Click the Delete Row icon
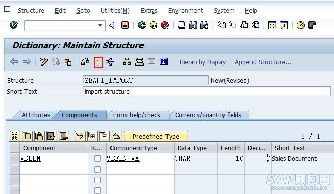The height and width of the screenshot is (194, 334). tap(64, 136)
